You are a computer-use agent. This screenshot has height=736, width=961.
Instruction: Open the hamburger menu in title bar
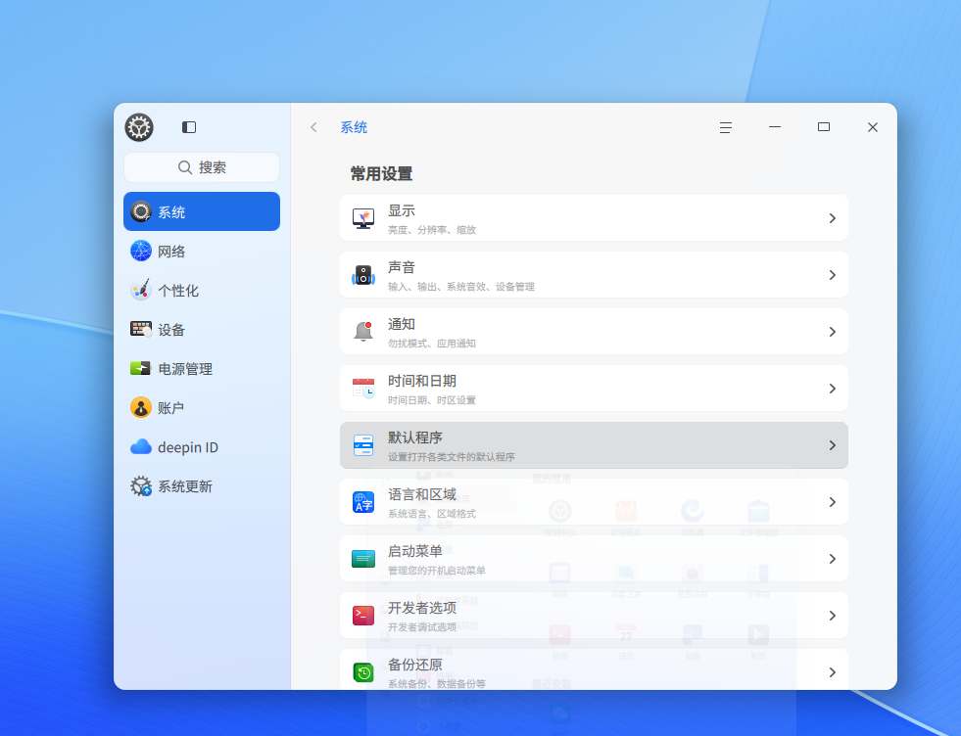[725, 127]
